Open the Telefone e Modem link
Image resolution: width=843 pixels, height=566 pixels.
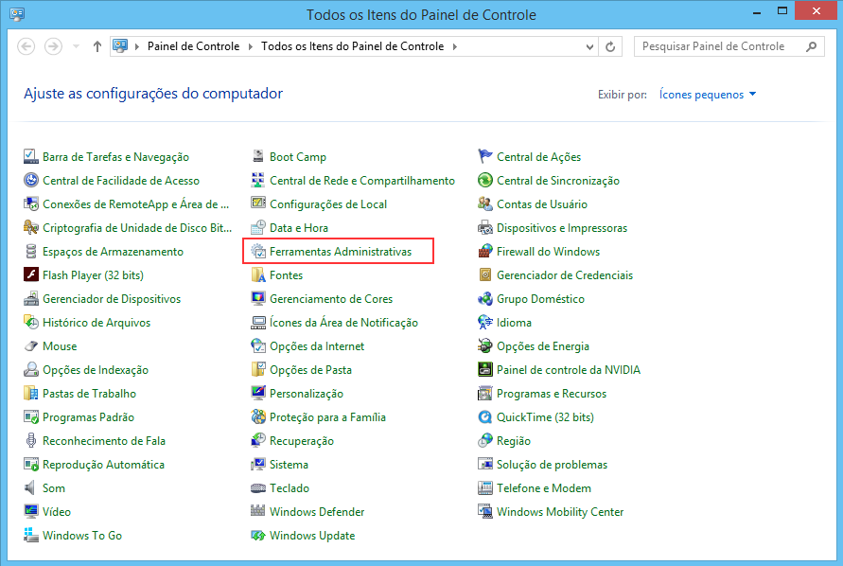click(543, 488)
